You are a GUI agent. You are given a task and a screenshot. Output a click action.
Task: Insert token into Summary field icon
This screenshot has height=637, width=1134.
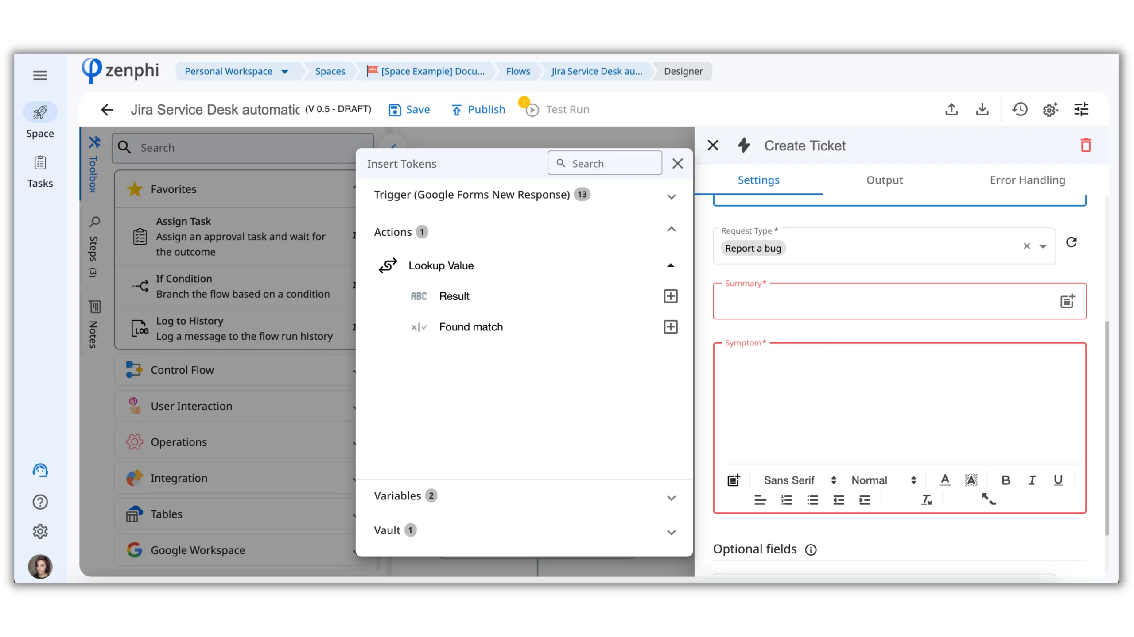[1067, 301]
